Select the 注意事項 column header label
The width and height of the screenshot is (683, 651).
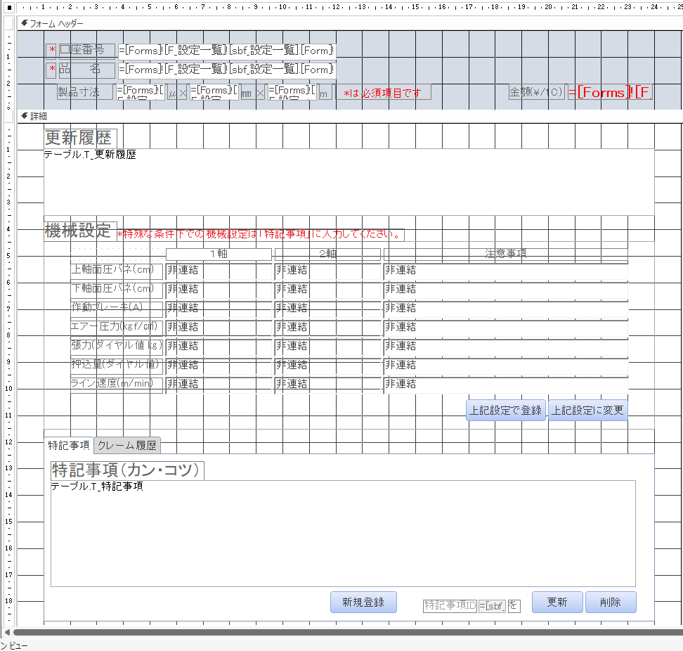505,254
